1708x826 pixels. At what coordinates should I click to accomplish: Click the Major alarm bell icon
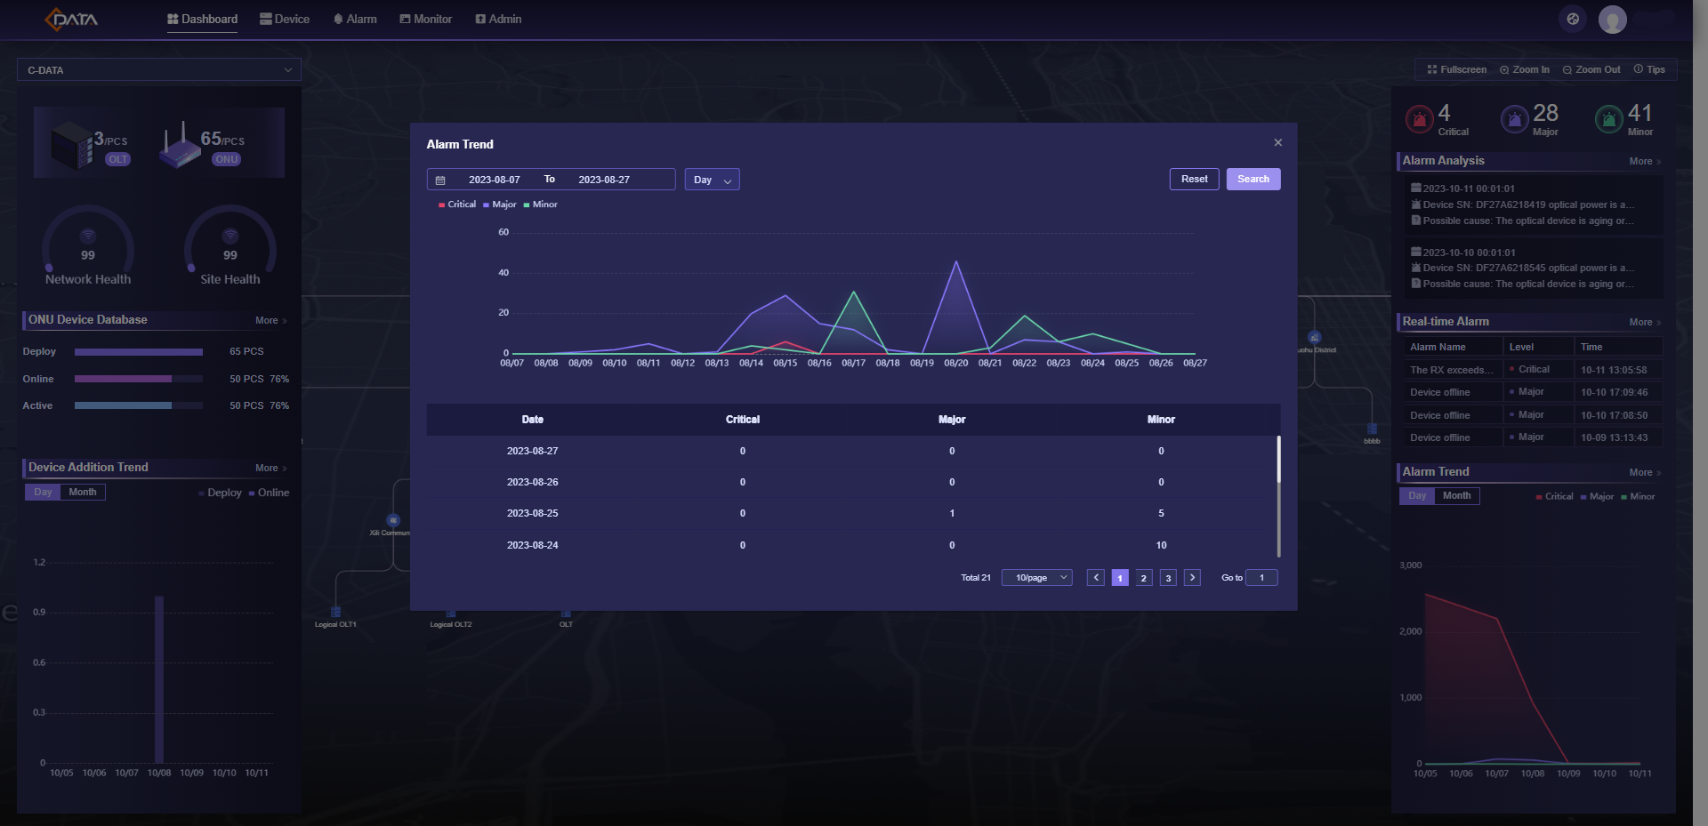pos(1514,118)
